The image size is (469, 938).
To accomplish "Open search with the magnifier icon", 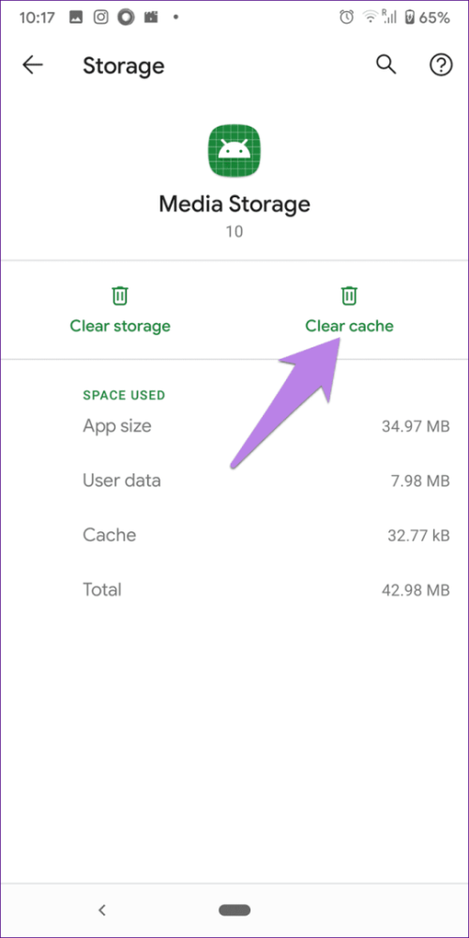I will click(x=386, y=65).
